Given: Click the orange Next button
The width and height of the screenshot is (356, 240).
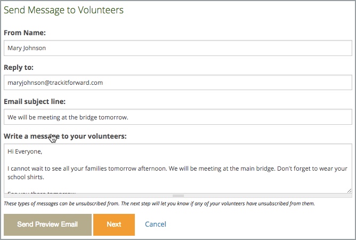Looking at the screenshot, I should click(114, 225).
